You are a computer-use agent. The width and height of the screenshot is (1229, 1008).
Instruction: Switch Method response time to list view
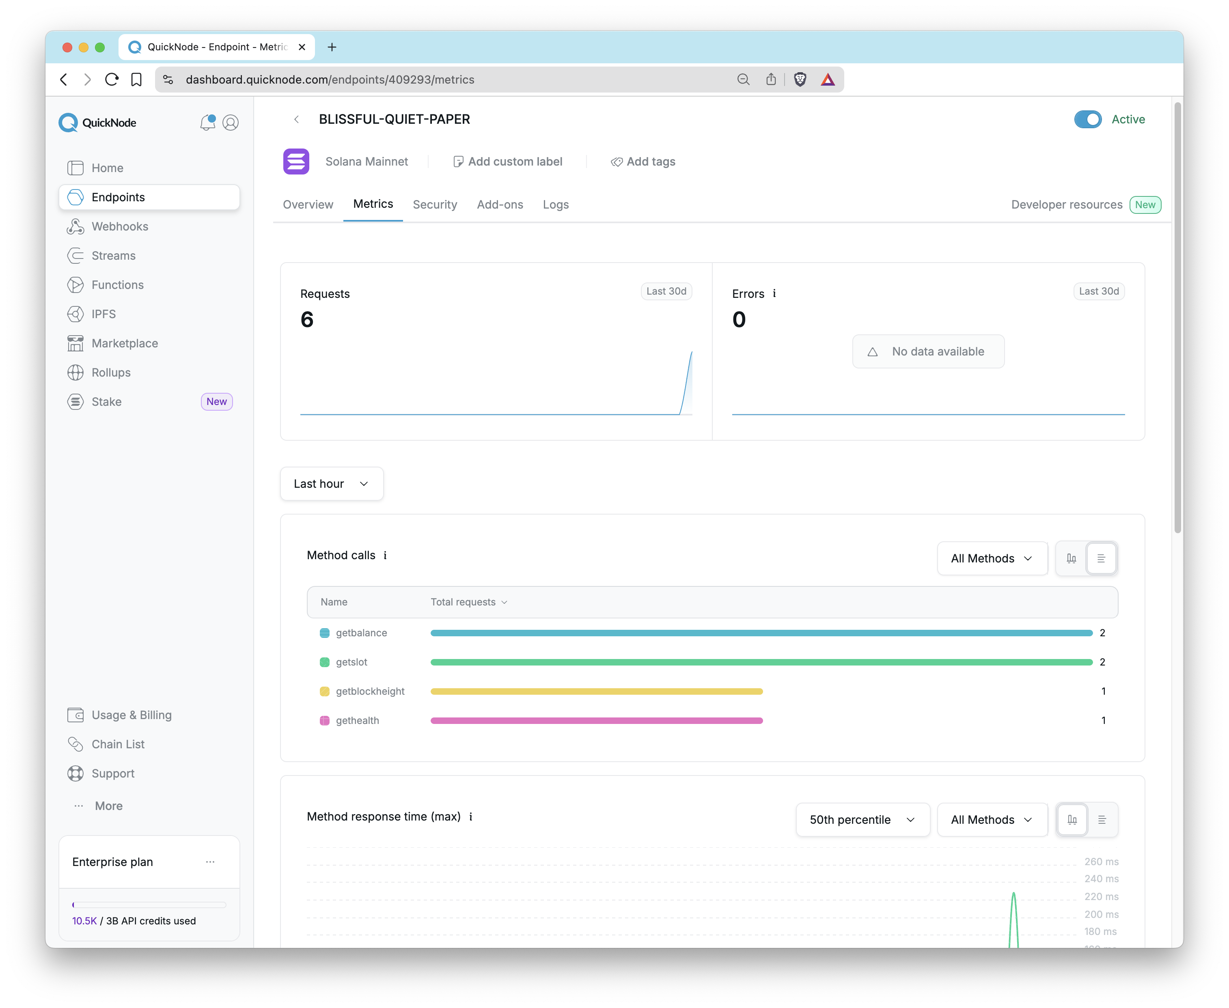[x=1102, y=820]
